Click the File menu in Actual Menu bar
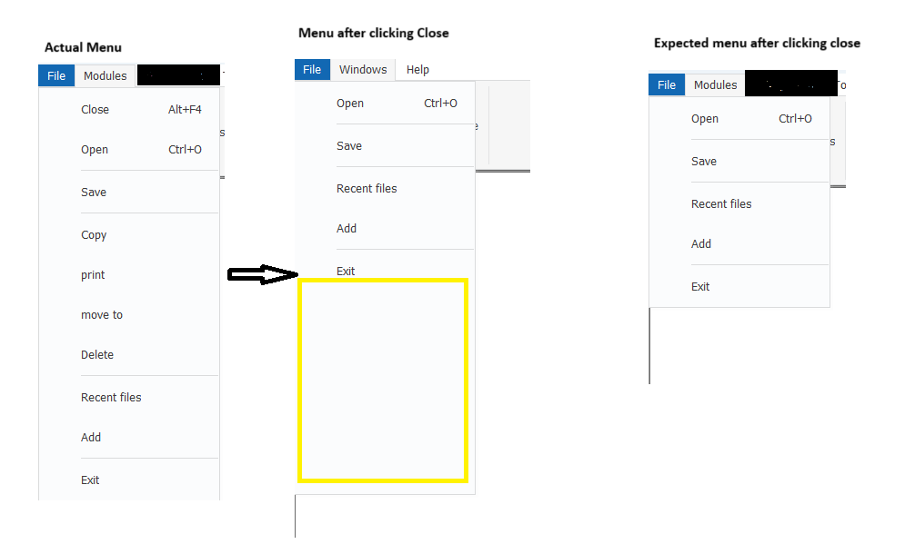915x544 pixels. 56,75
